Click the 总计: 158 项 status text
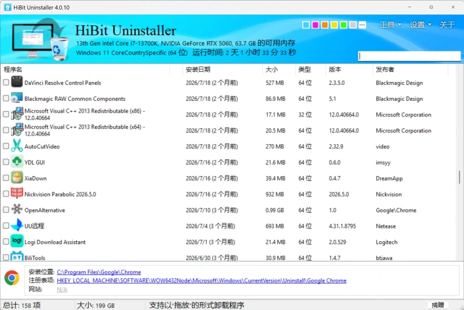 (22, 305)
